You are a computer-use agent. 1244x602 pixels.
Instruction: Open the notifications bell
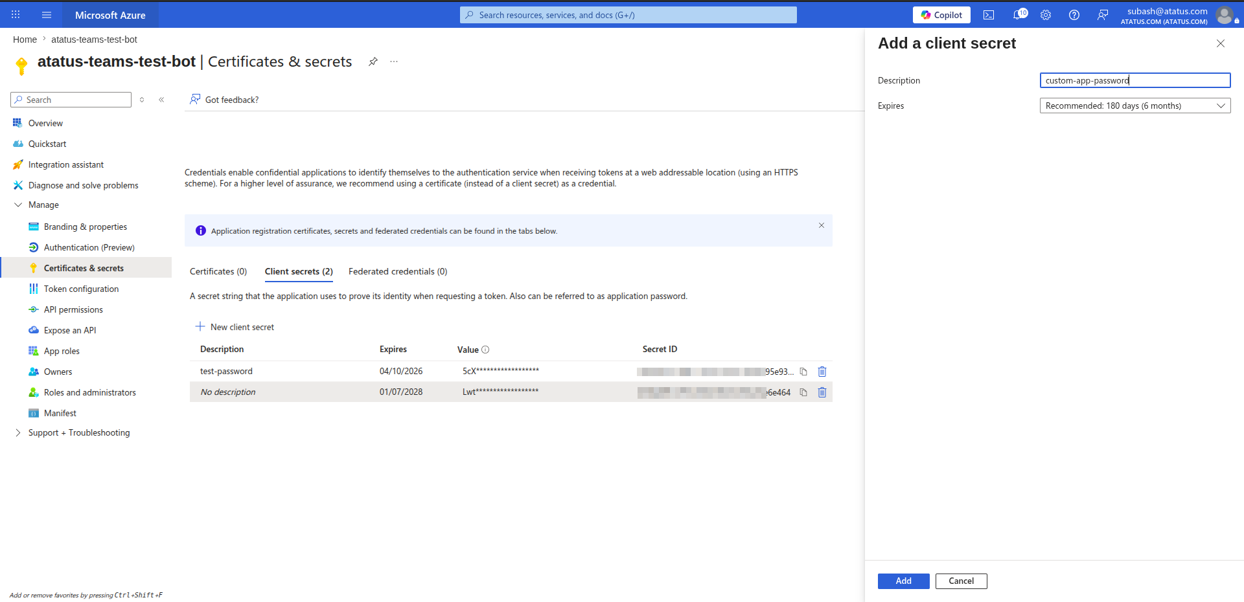(1019, 15)
